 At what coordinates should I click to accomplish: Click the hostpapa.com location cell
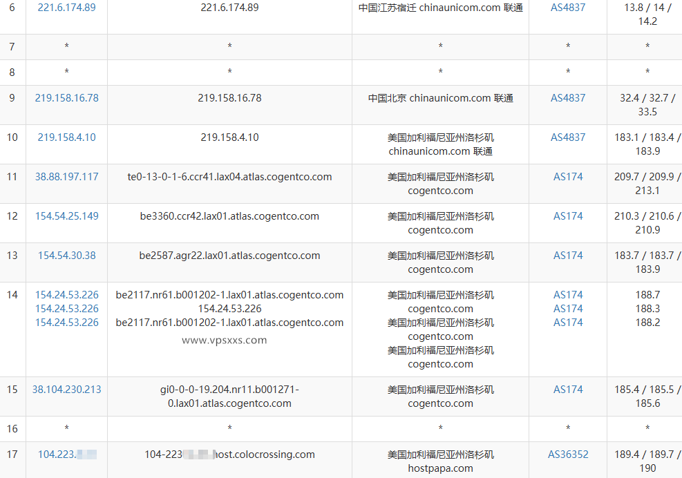(441, 461)
